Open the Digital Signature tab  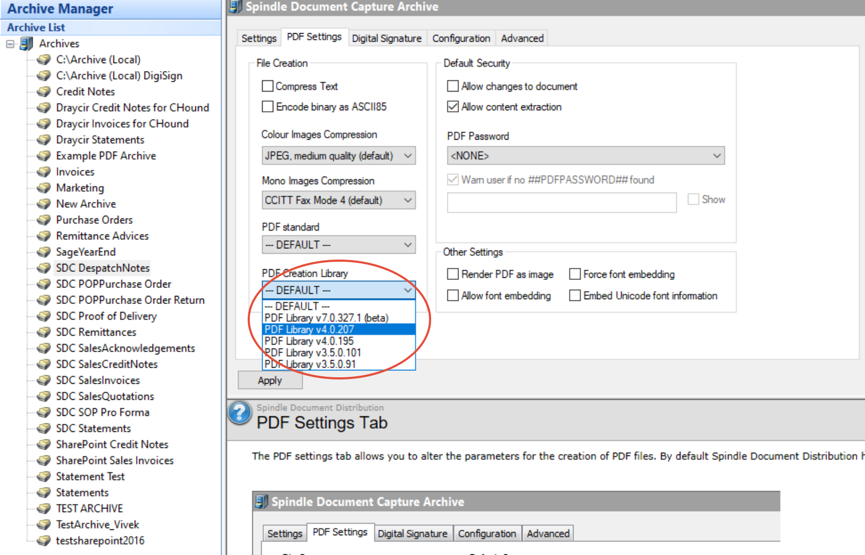387,39
